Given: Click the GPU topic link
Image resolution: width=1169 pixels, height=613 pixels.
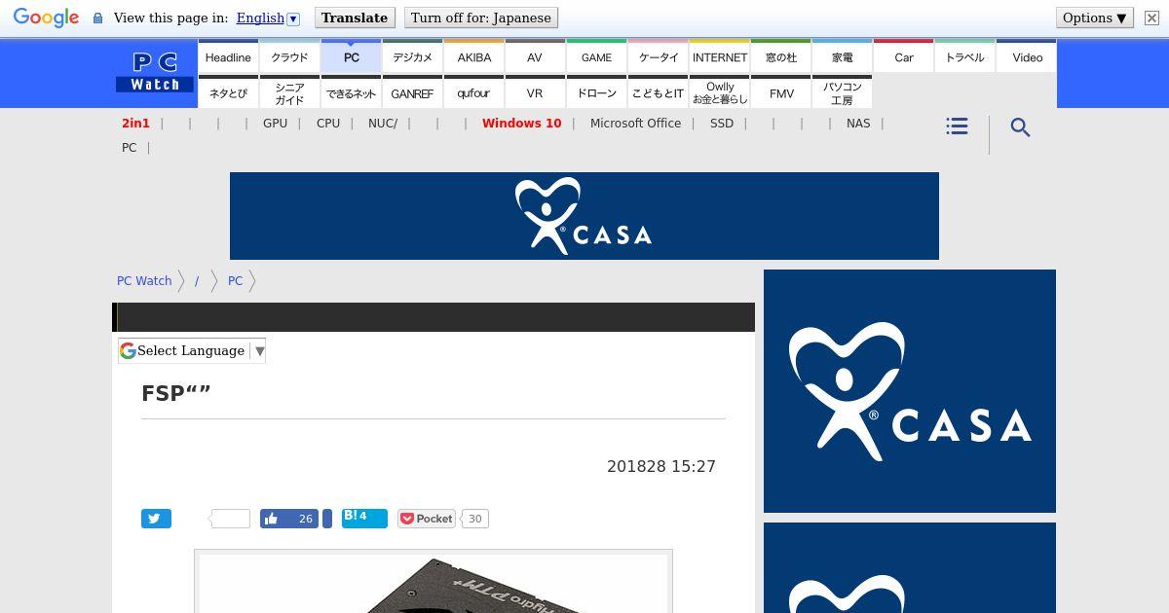Looking at the screenshot, I should [275, 124].
